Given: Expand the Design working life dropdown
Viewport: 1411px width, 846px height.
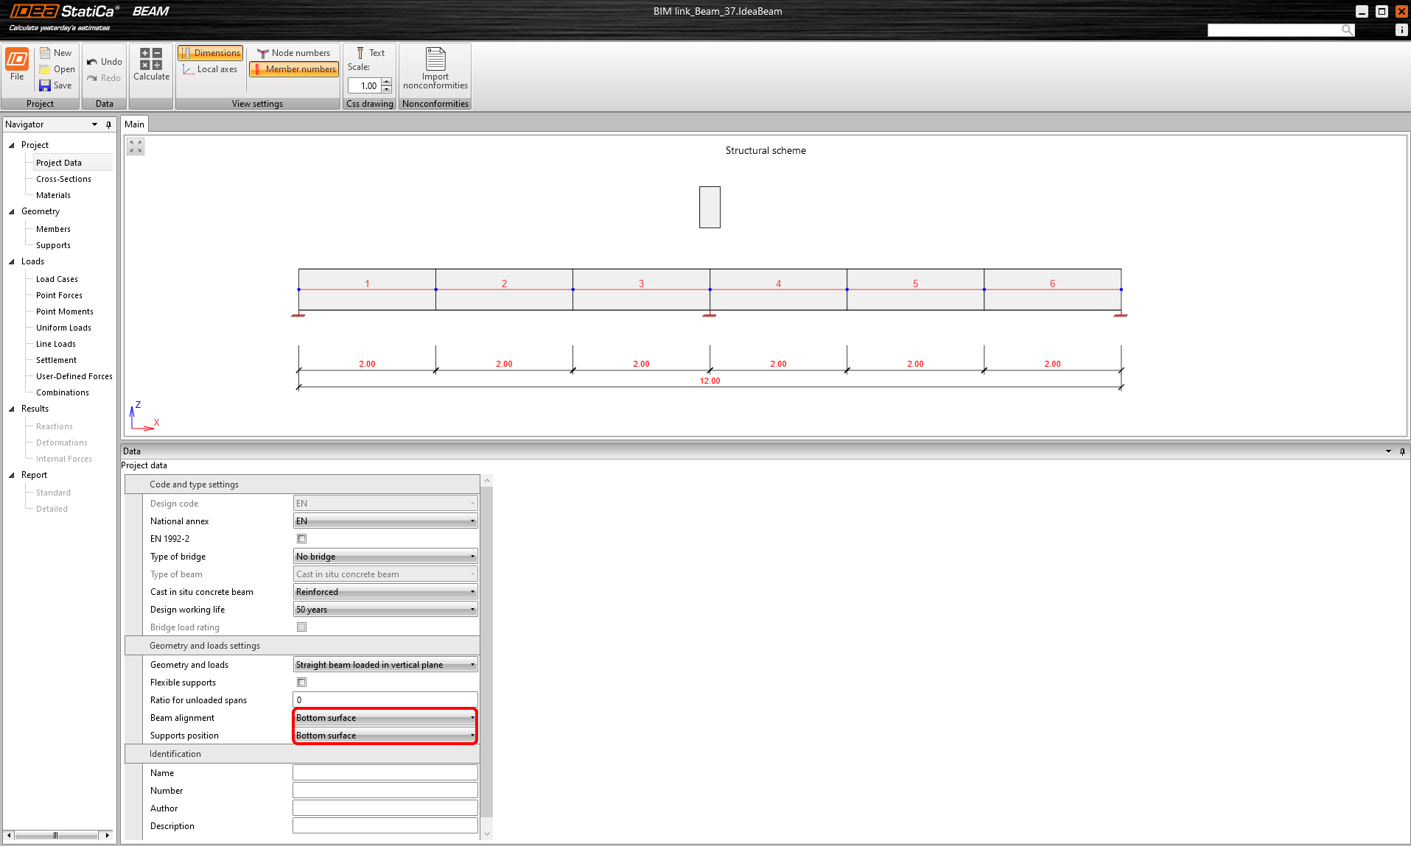Looking at the screenshot, I should point(385,610).
